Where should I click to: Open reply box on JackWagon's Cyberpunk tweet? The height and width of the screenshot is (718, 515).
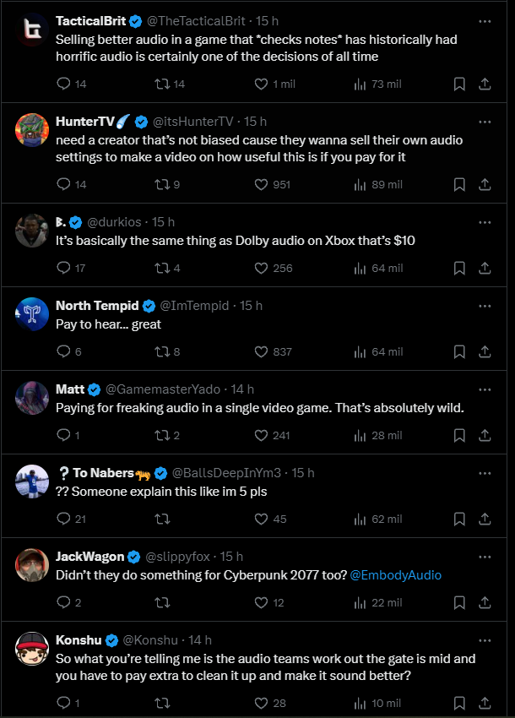point(65,602)
